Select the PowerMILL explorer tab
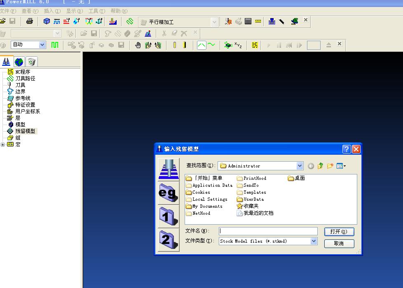403x288 pixels. (6, 62)
